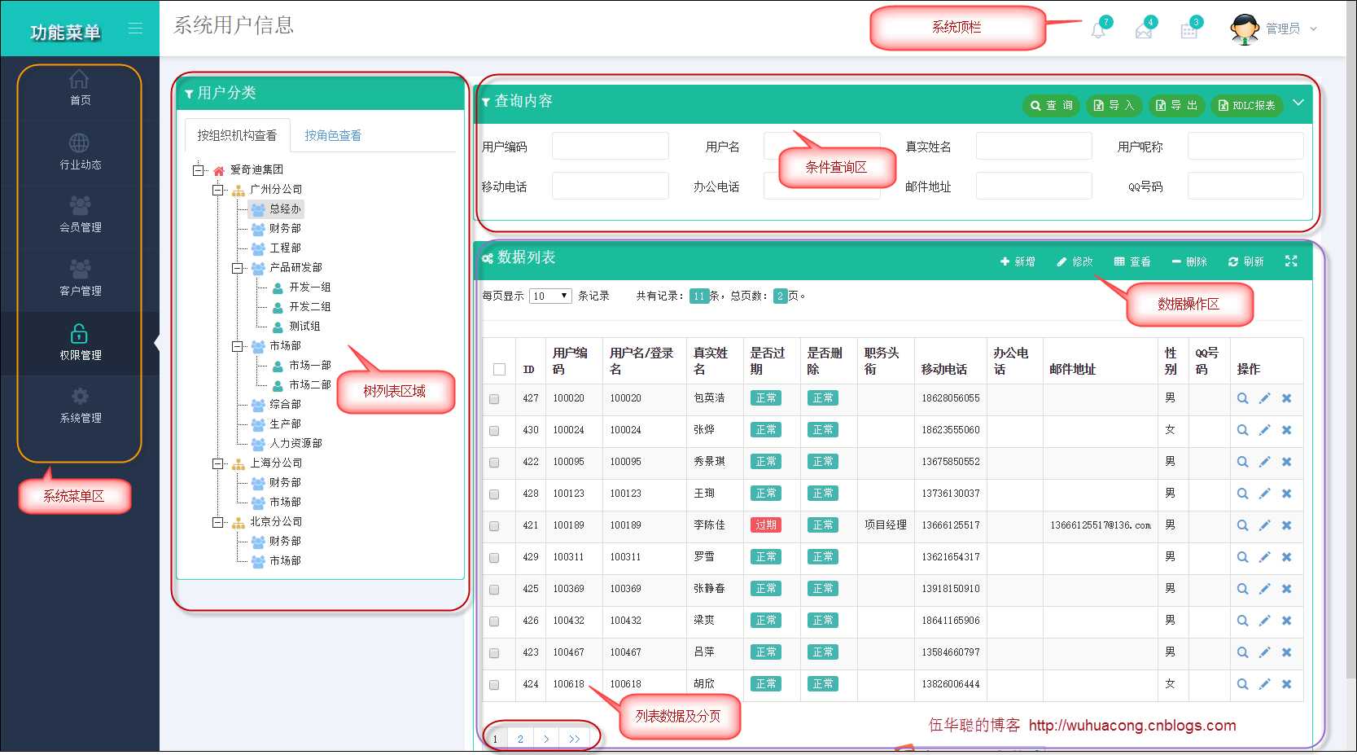Open the calendar tasks icon
Viewport: 1357px width, 755px height.
[x=1188, y=31]
